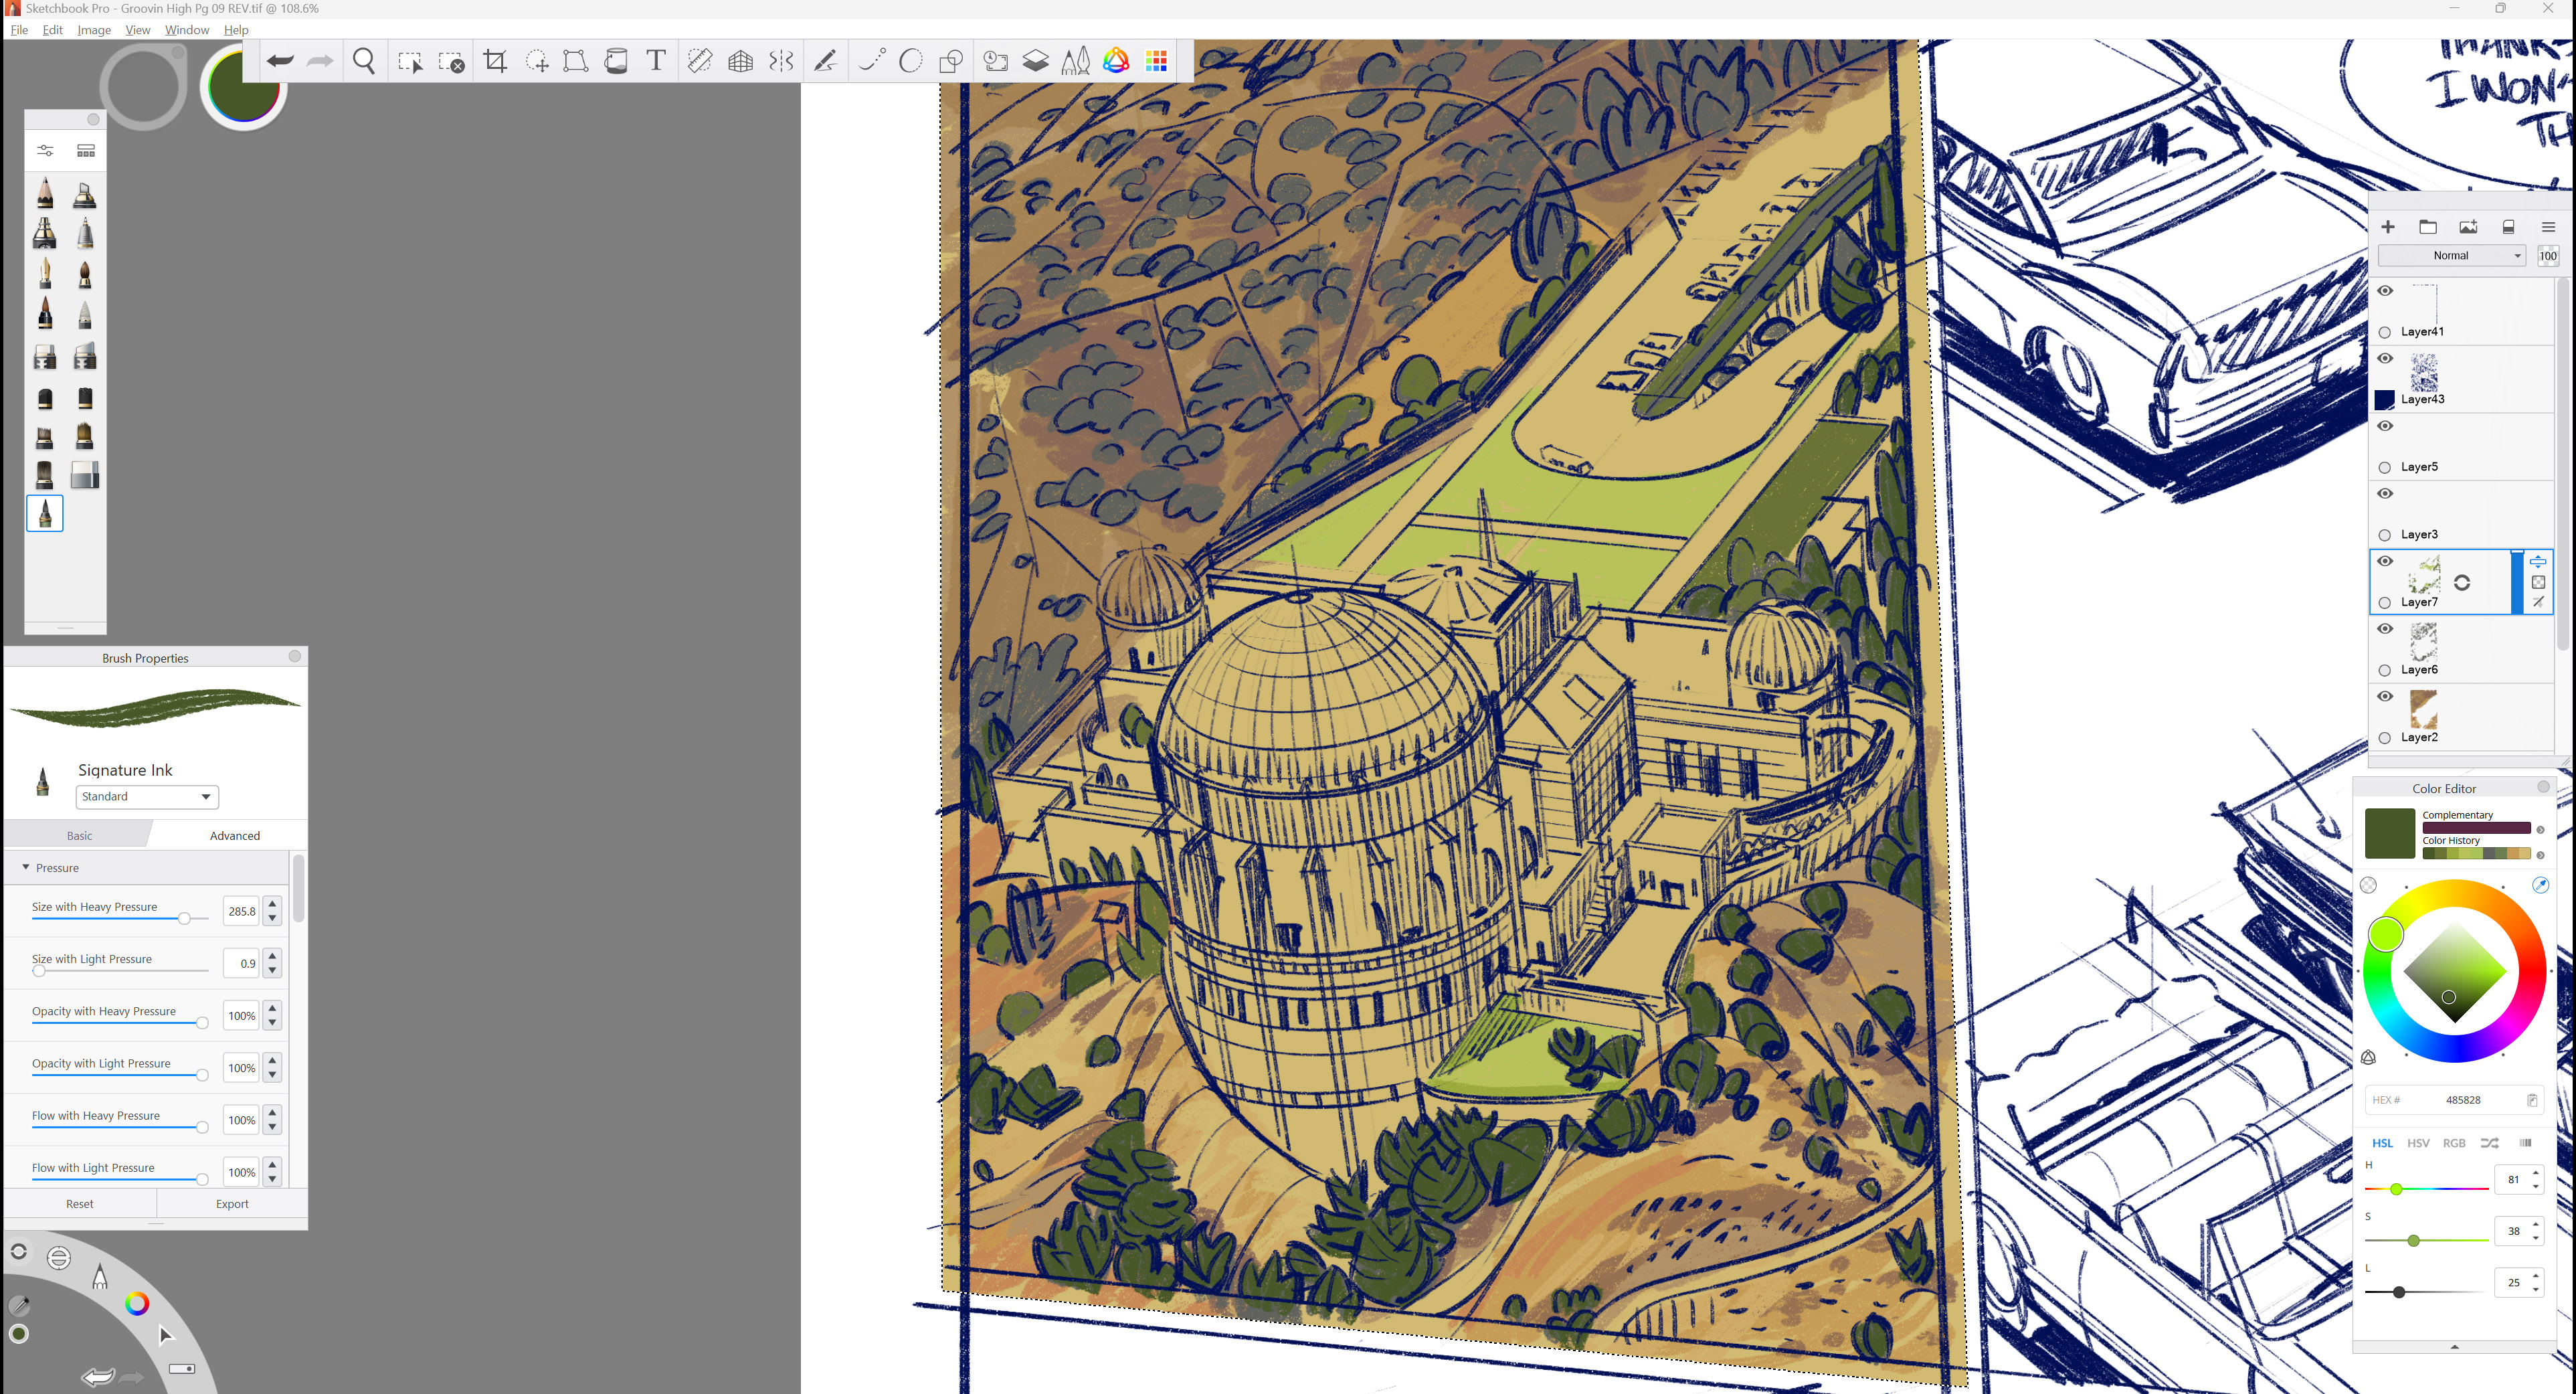This screenshot has height=1394, width=2576.
Task: Open the Image menu
Action: tap(94, 30)
